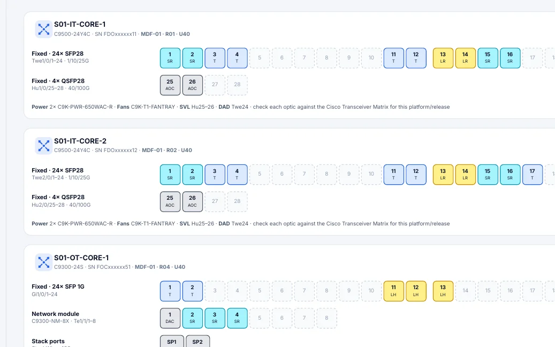Pick empty port 9 on S01-IT-CORE-2
The image size is (555, 347).
pos(349,175)
